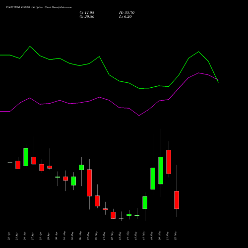This screenshot has width=248, height=248.
Task: Click the '22 May' date axis label
Action: click(176, 236)
